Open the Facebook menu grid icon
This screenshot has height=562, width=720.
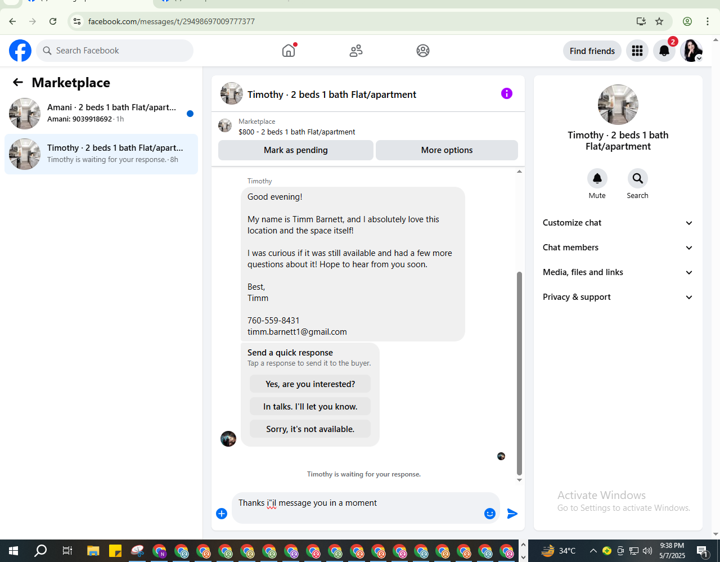click(637, 51)
